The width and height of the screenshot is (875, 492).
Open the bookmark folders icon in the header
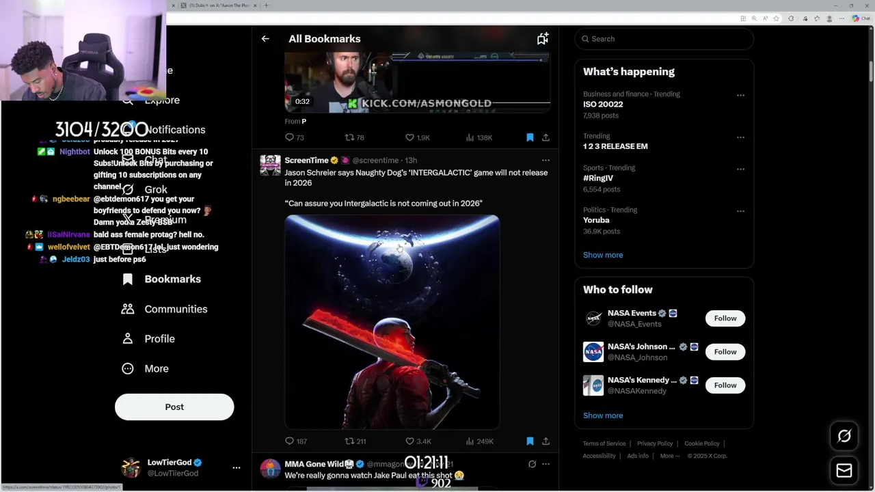pos(543,39)
